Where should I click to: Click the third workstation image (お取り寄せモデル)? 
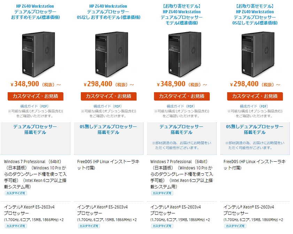(x=185, y=54)
